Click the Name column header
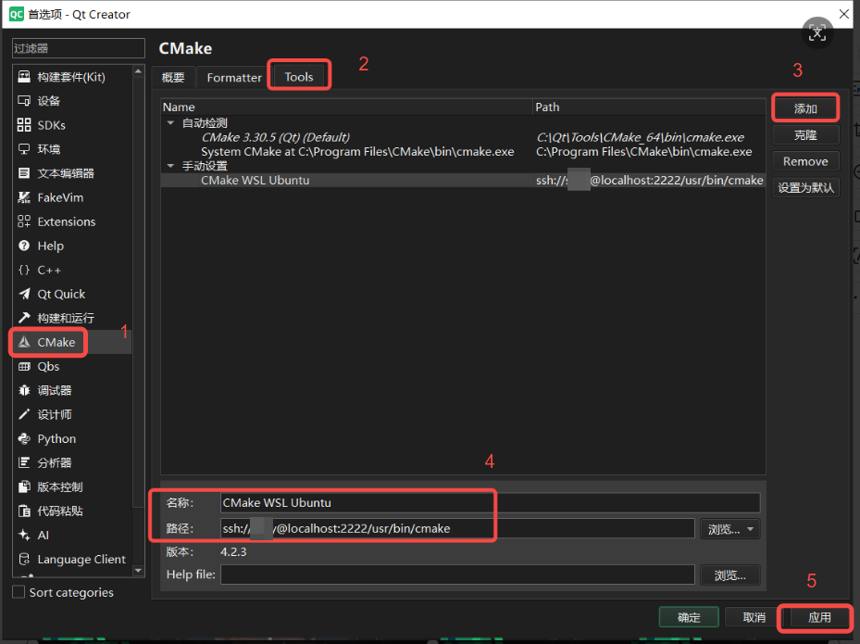Image resolution: width=860 pixels, height=644 pixels. point(346,107)
